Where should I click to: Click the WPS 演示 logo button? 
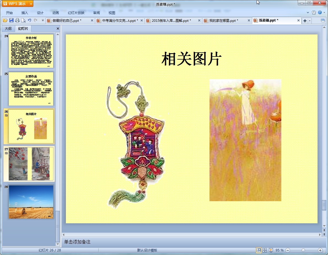[15, 4]
